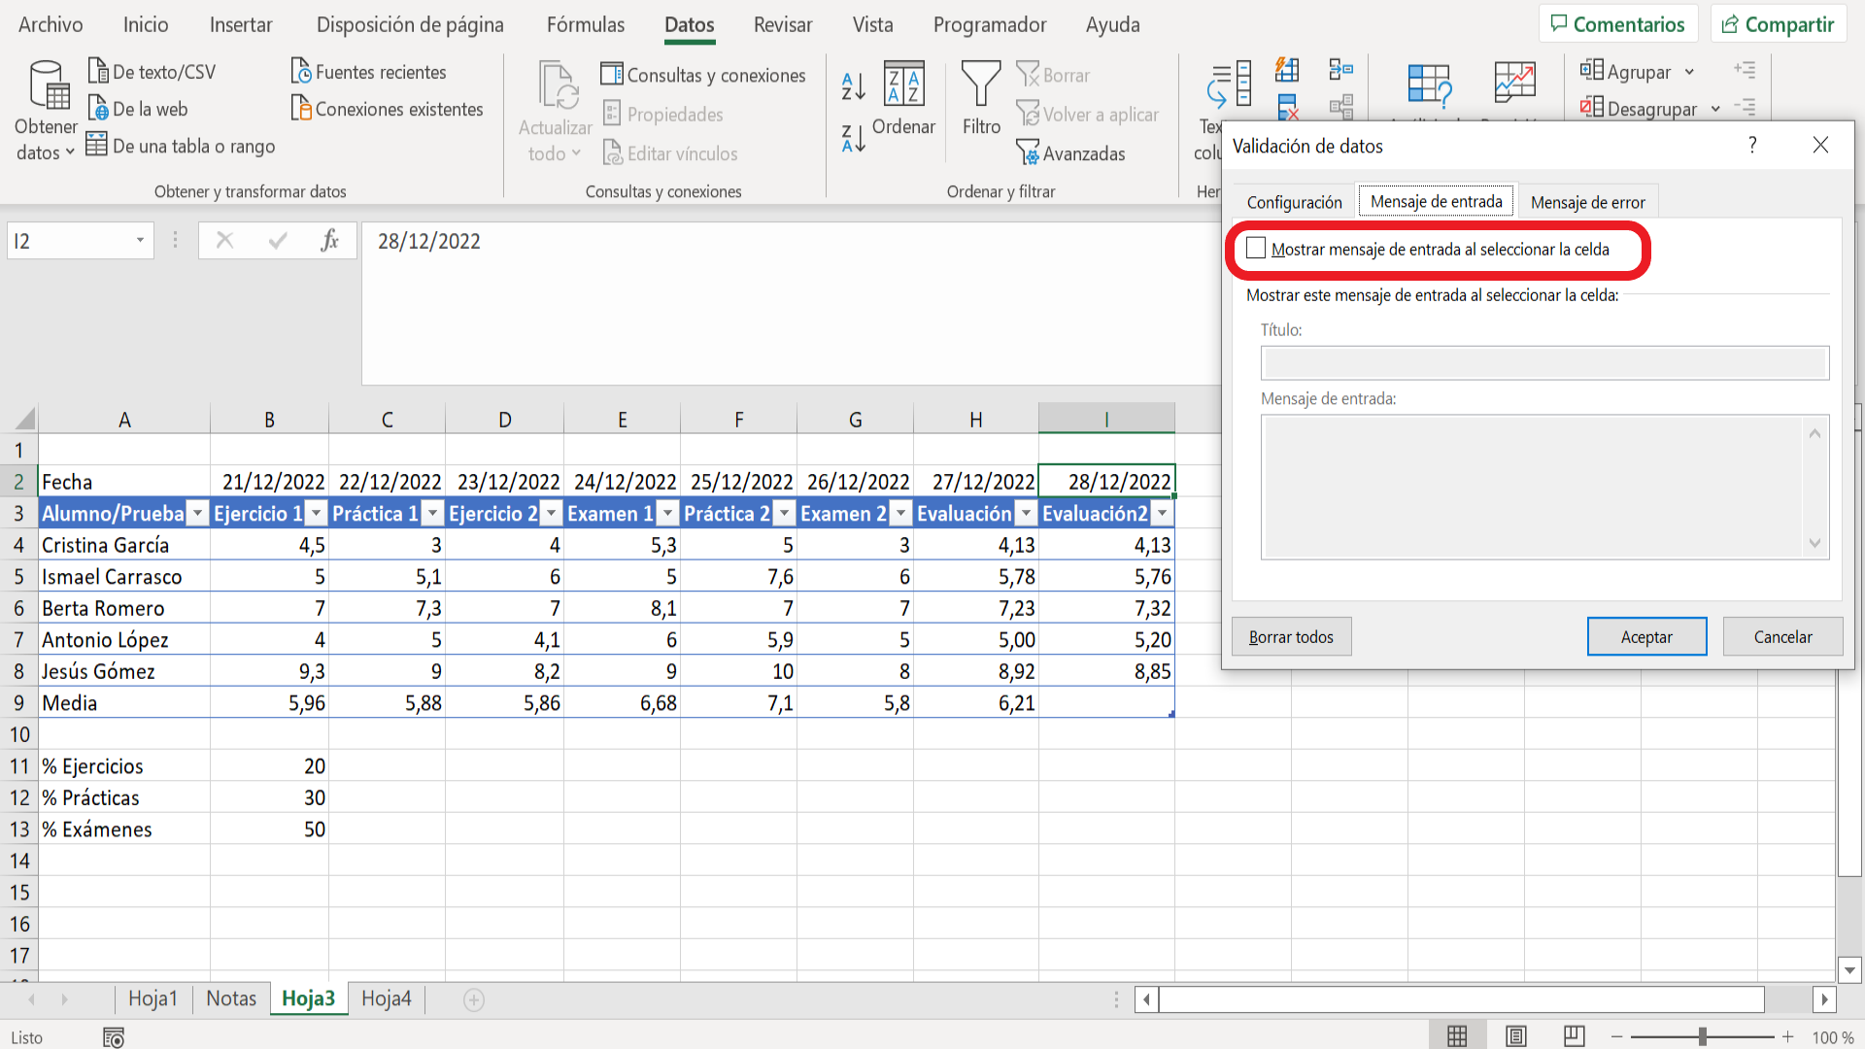The height and width of the screenshot is (1049, 1865).
Task: Confirm formula entry with checkmark icon
Action: tap(278, 240)
